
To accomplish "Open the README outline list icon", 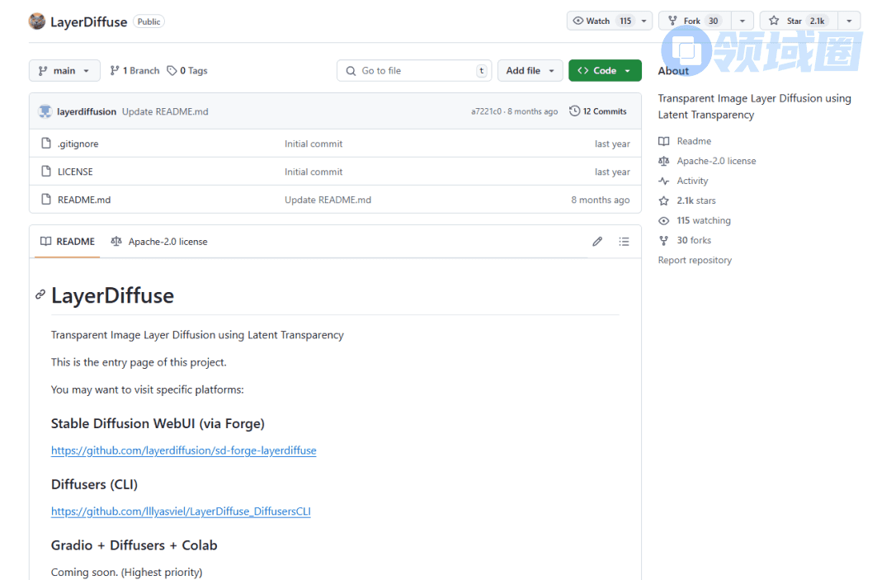I will 624,242.
